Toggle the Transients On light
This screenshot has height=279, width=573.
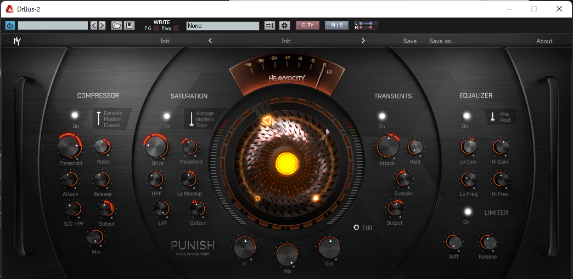382,116
